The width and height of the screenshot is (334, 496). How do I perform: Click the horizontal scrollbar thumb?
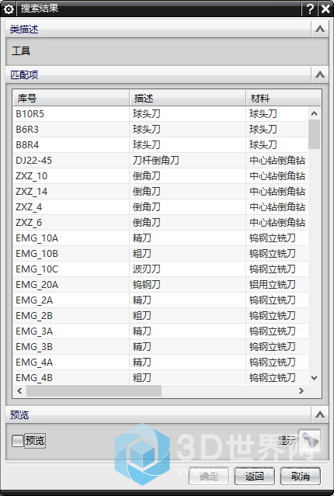click(x=94, y=390)
